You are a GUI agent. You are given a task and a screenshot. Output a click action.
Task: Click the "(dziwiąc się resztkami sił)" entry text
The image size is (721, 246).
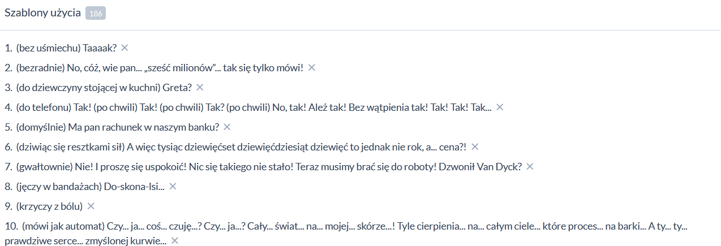pyautogui.click(x=241, y=146)
